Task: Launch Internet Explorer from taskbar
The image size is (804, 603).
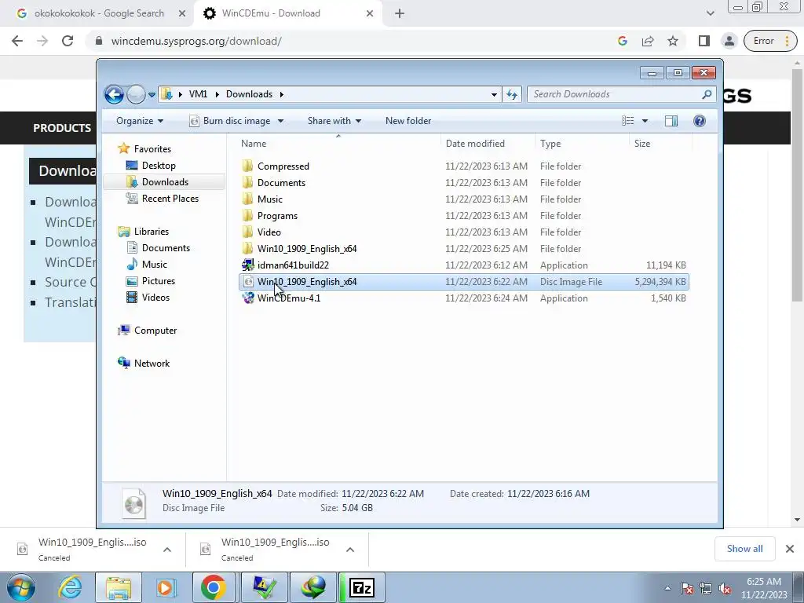Action: (70, 587)
